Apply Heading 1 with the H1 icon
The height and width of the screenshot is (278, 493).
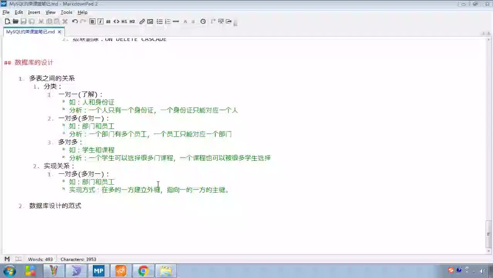click(x=124, y=22)
